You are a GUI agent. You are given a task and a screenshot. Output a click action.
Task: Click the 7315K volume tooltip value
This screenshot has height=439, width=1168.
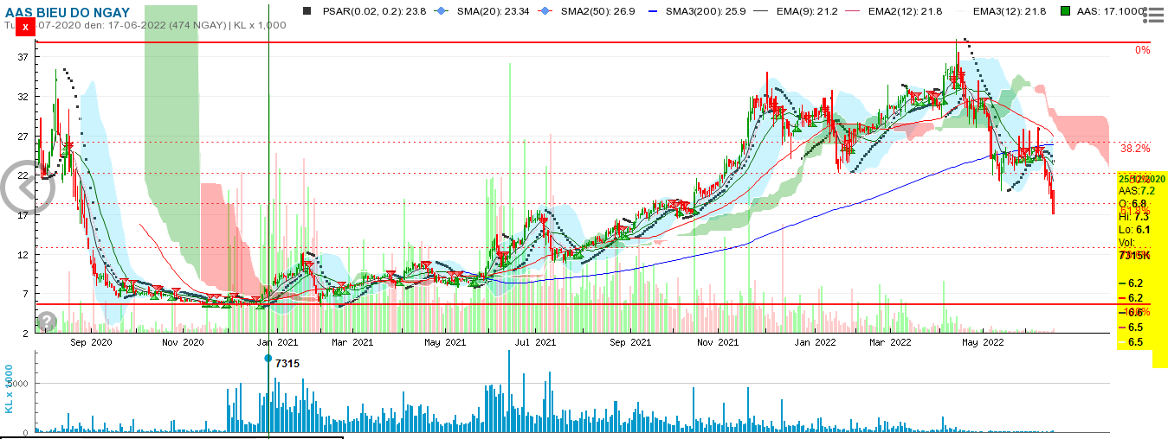tap(1133, 256)
